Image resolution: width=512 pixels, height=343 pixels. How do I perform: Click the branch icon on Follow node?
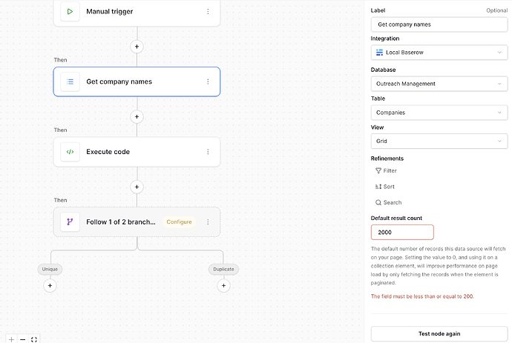pos(70,222)
